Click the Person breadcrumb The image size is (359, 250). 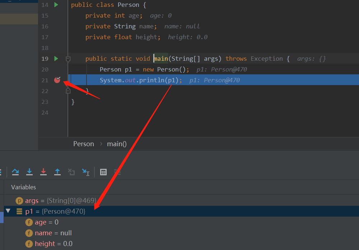click(84, 144)
